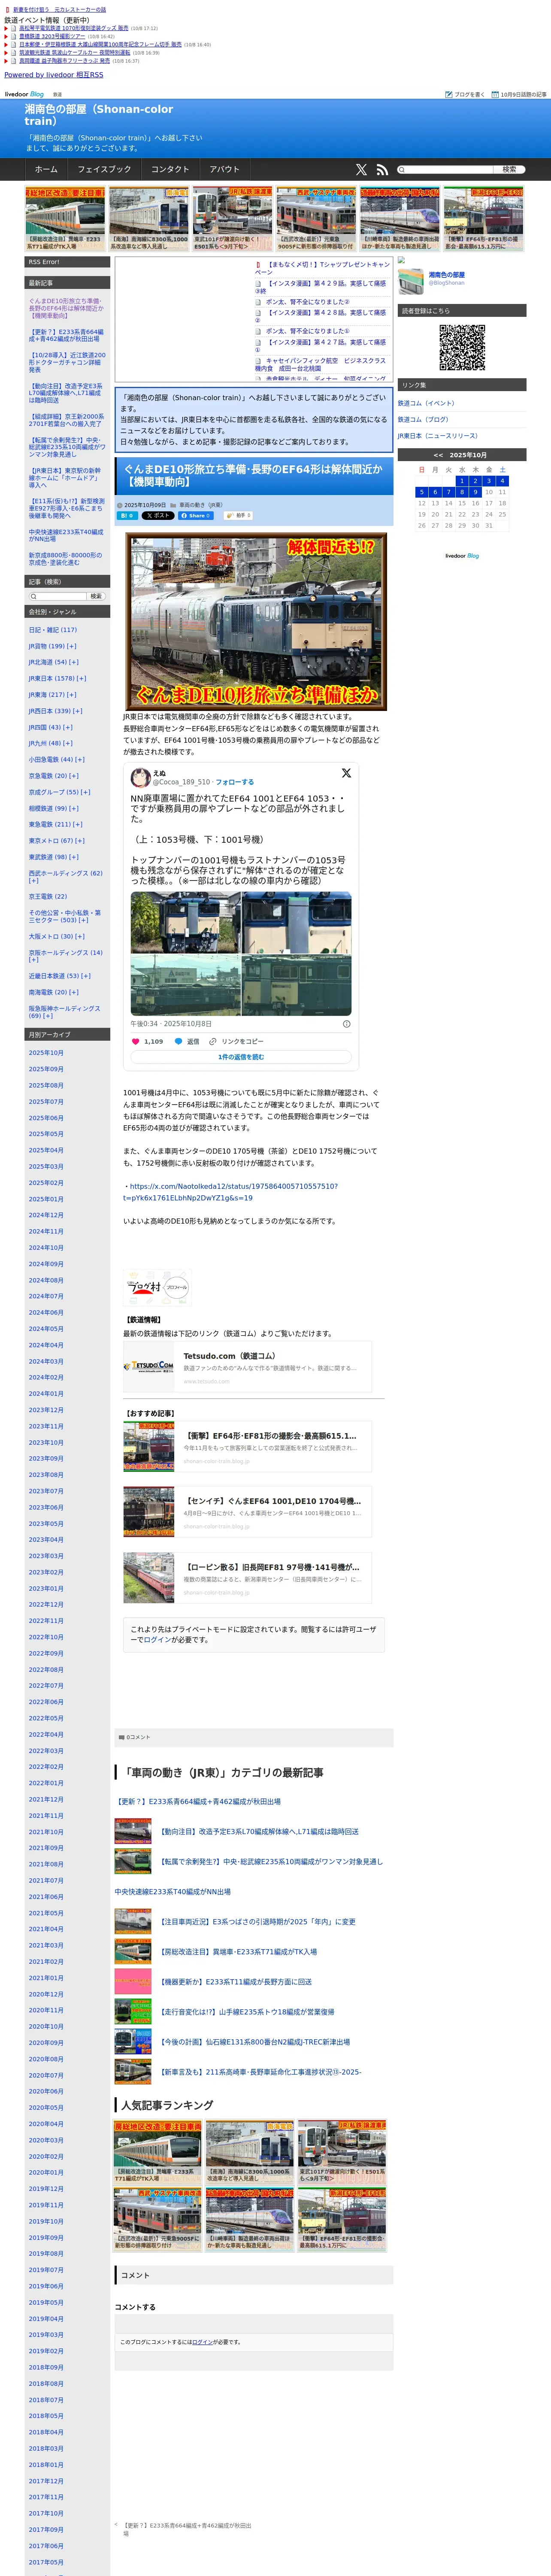Click the JR東日本（ニュースリリース） link
The image size is (551, 2576).
(438, 436)
